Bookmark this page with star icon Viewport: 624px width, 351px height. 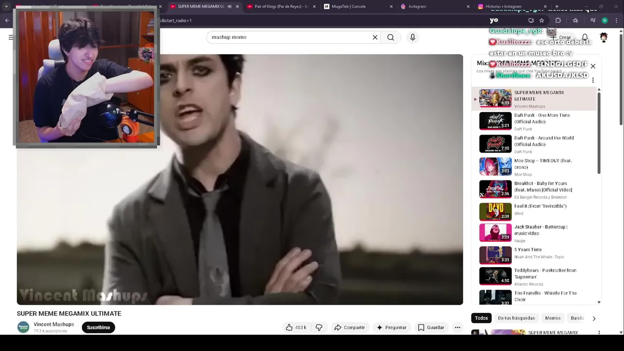pos(542,20)
